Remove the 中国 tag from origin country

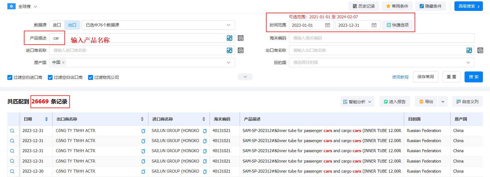tap(63, 62)
